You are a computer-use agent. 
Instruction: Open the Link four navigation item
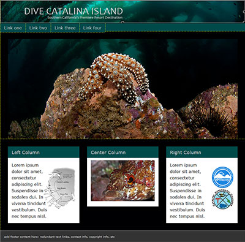[x=92, y=28]
